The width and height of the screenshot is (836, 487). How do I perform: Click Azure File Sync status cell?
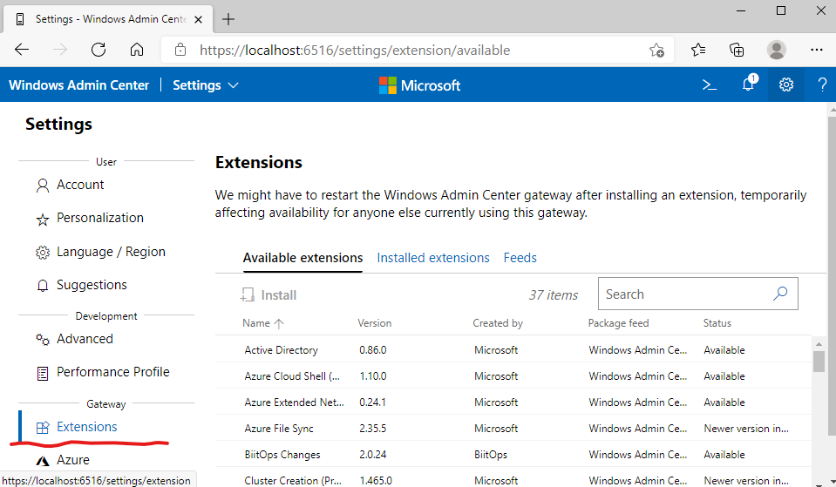tap(746, 429)
